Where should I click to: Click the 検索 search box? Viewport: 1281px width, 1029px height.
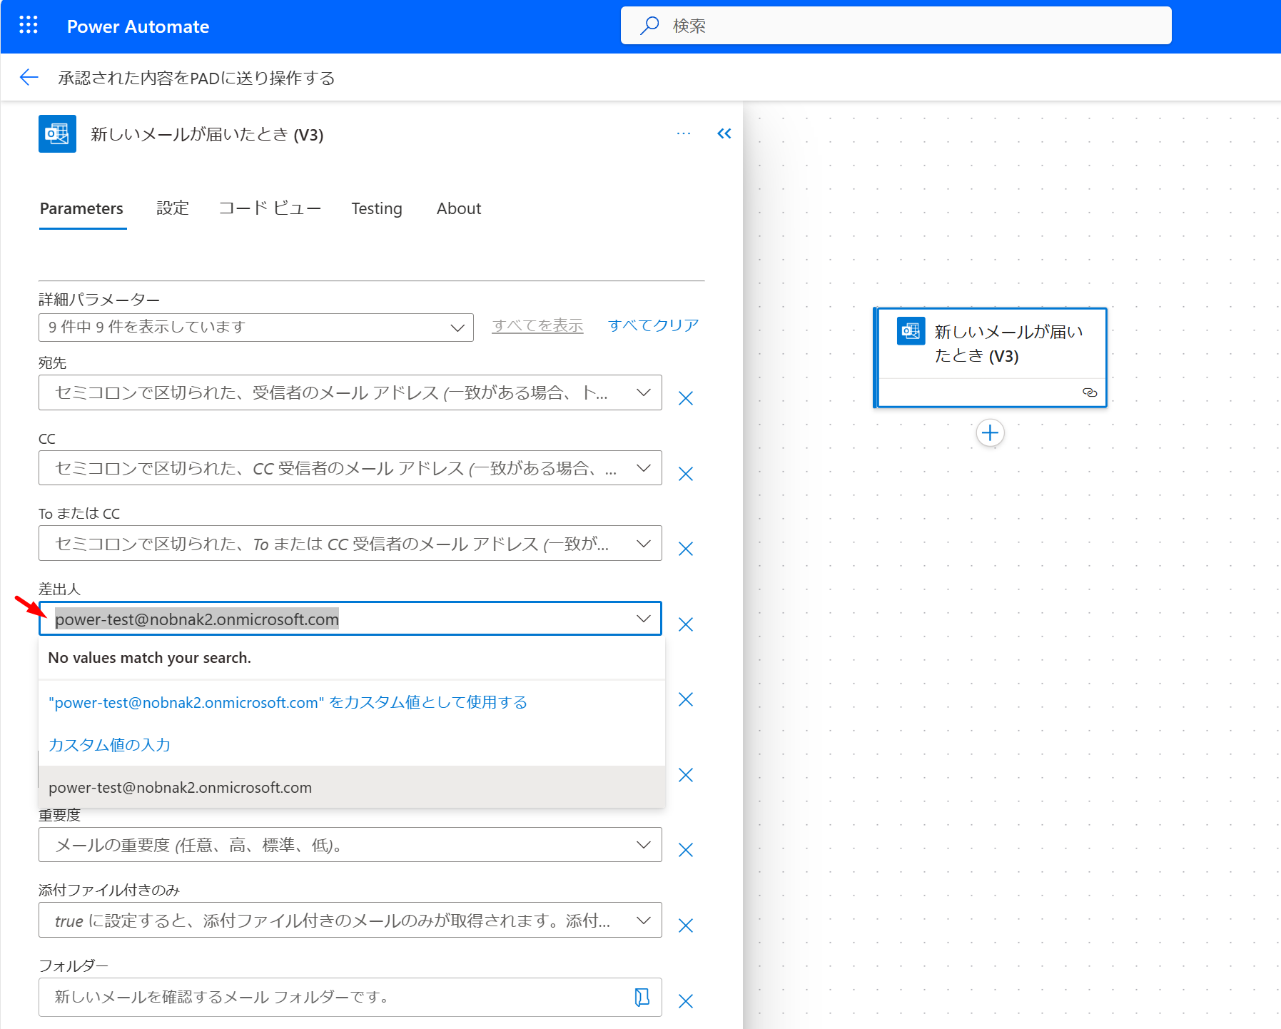pyautogui.click(x=896, y=26)
